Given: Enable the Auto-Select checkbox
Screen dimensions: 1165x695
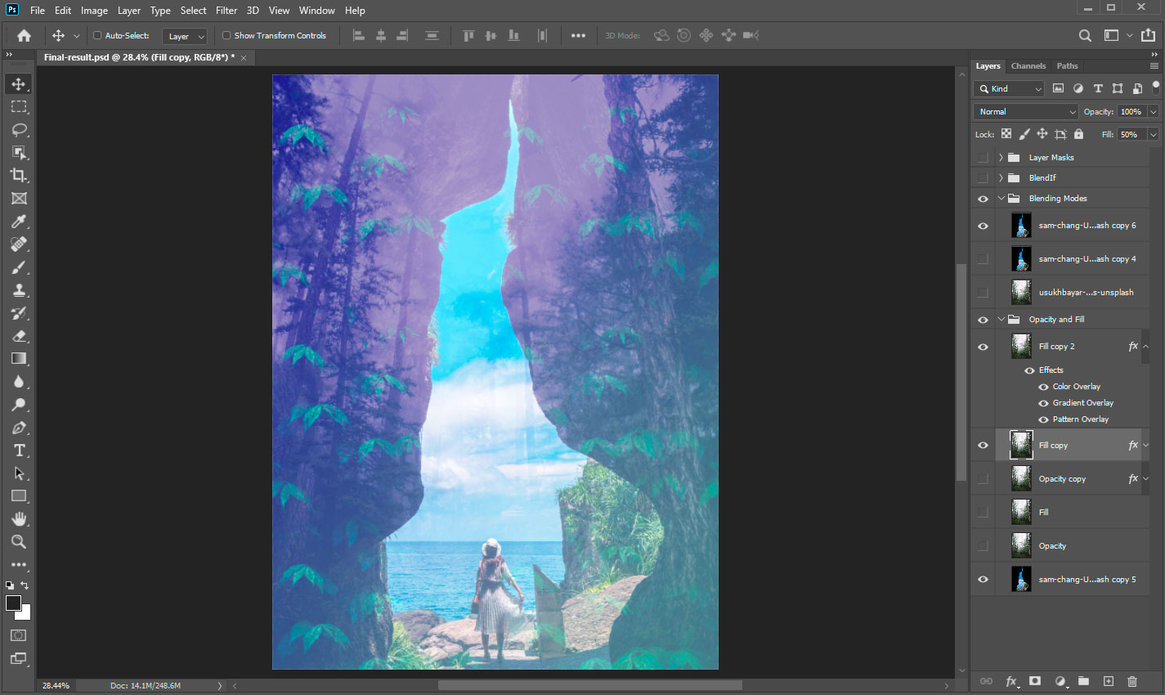Looking at the screenshot, I should (x=97, y=35).
